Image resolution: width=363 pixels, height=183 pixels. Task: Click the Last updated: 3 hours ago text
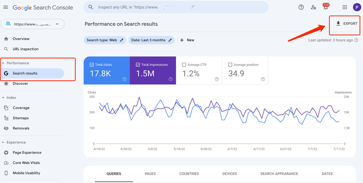[x=331, y=40]
